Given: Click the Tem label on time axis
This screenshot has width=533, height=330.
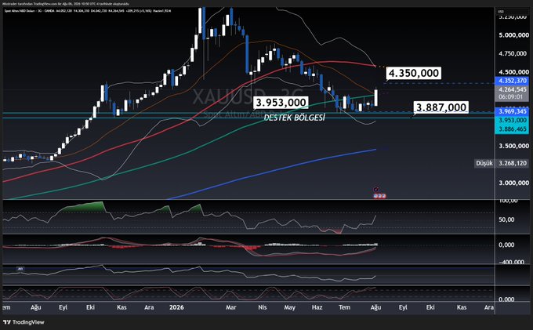Looking at the screenshot, I should click(344, 307).
